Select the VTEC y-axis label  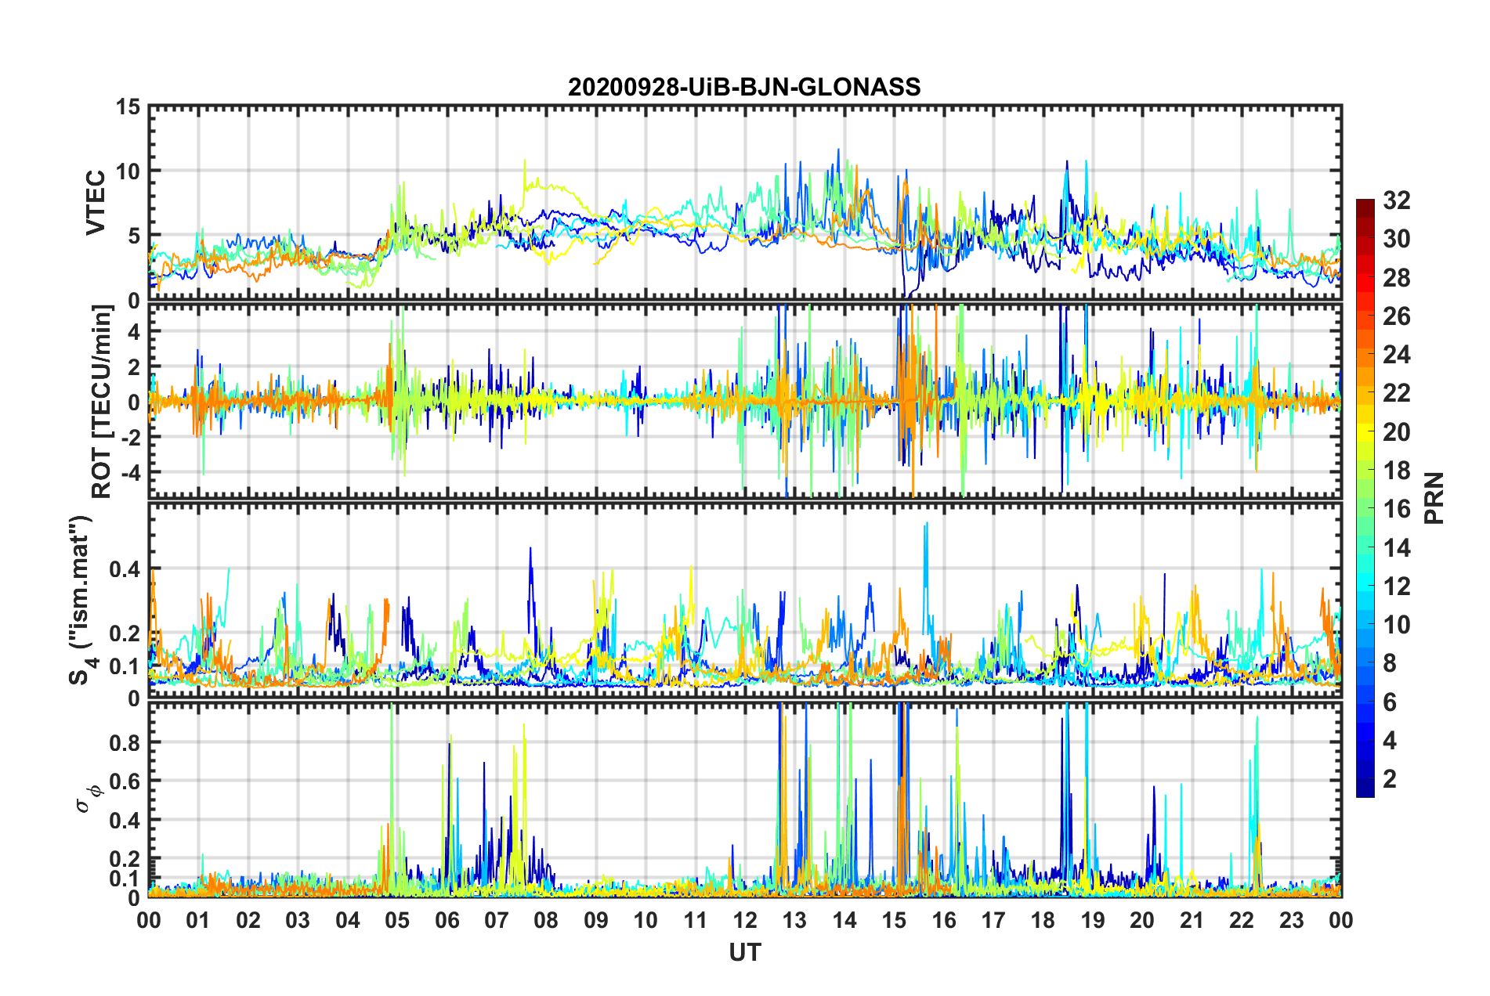[96, 202]
